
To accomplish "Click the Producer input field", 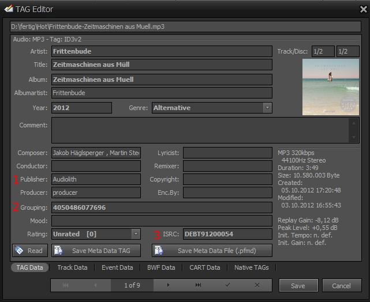I will tap(96, 192).
